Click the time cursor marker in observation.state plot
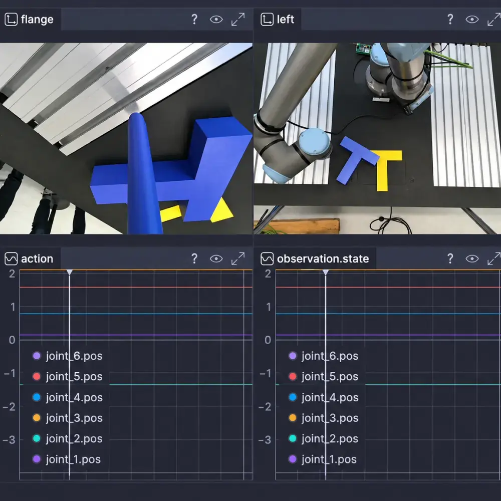Image resolution: width=501 pixels, height=501 pixels. [x=325, y=272]
